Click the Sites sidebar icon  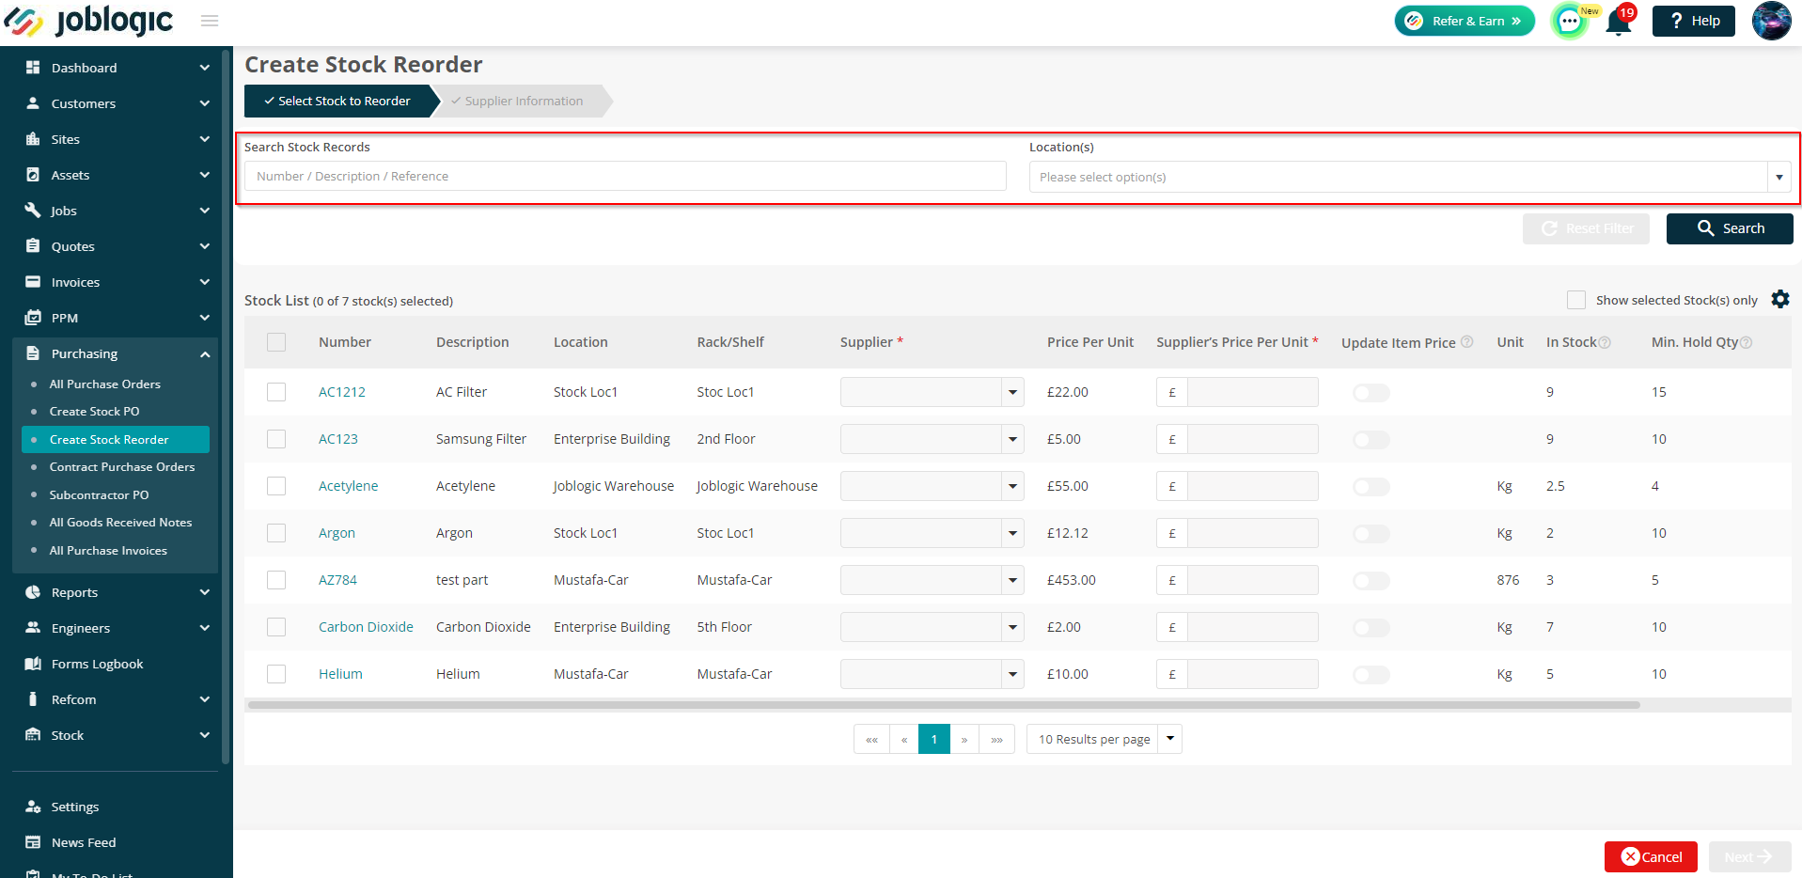pos(33,139)
